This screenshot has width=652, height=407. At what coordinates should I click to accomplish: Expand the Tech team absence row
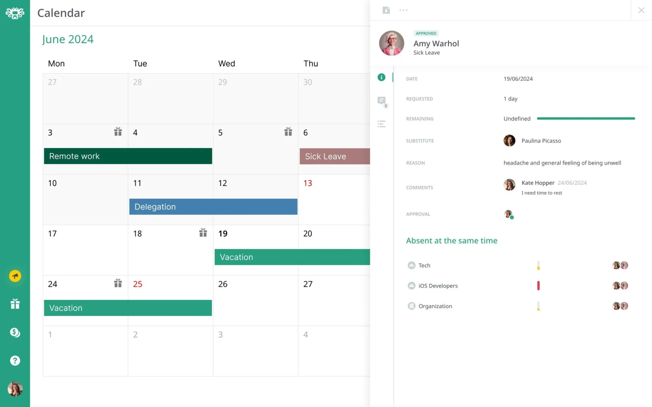tap(424, 265)
